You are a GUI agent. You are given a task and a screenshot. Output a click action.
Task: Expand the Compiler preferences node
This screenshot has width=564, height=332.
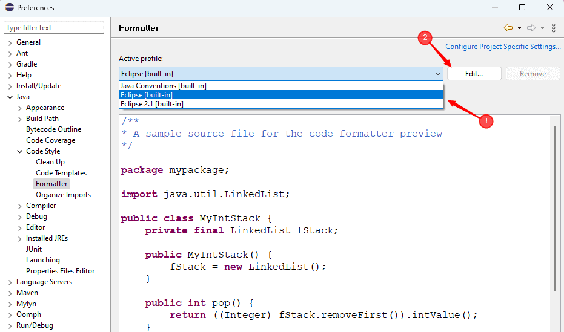(19, 206)
